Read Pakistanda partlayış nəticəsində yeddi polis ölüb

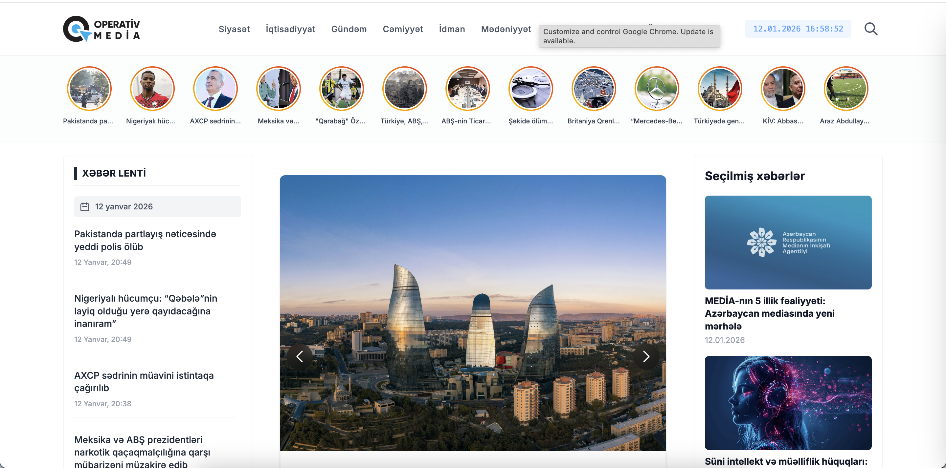pos(145,241)
